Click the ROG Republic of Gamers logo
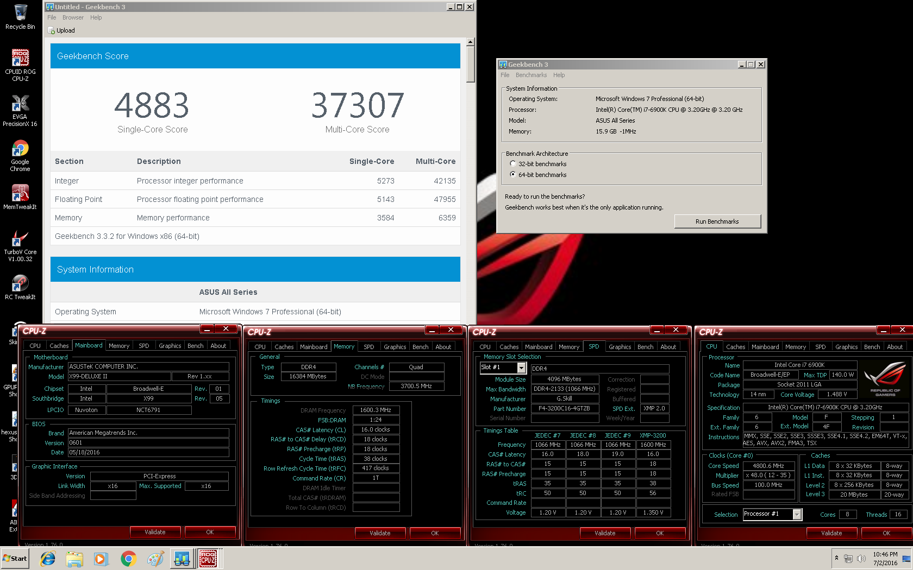This screenshot has width=913, height=570. (885, 379)
